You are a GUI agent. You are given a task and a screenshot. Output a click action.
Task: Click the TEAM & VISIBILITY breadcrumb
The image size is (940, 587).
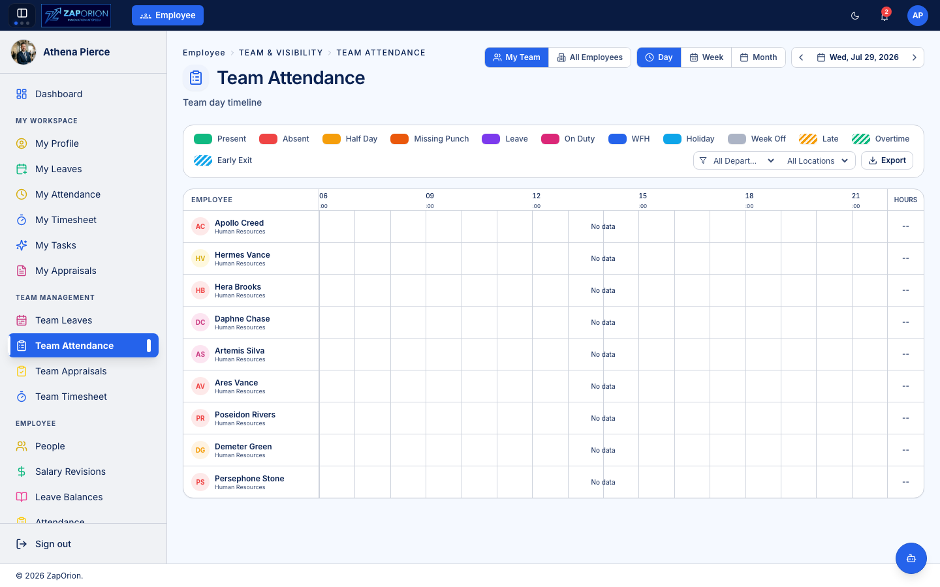[x=281, y=53]
